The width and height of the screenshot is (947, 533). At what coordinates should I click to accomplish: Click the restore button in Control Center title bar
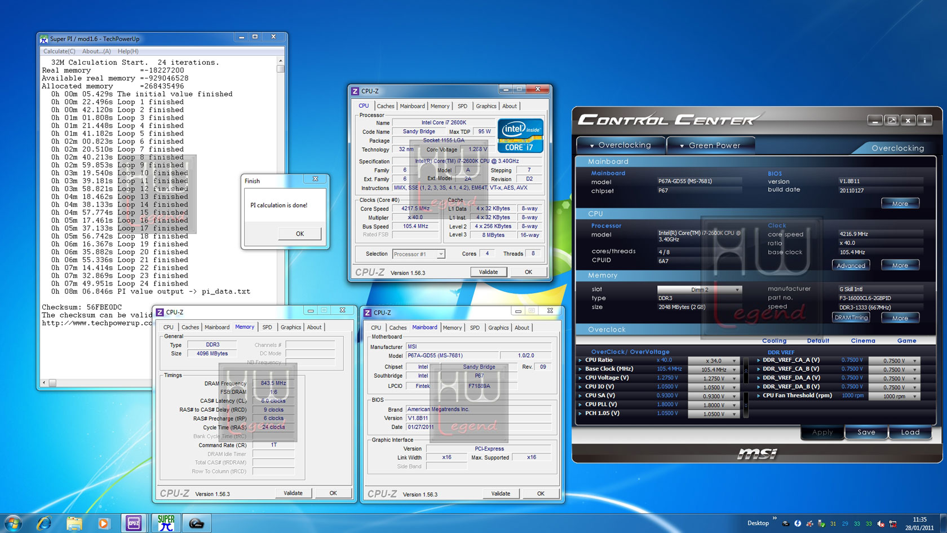[892, 120]
